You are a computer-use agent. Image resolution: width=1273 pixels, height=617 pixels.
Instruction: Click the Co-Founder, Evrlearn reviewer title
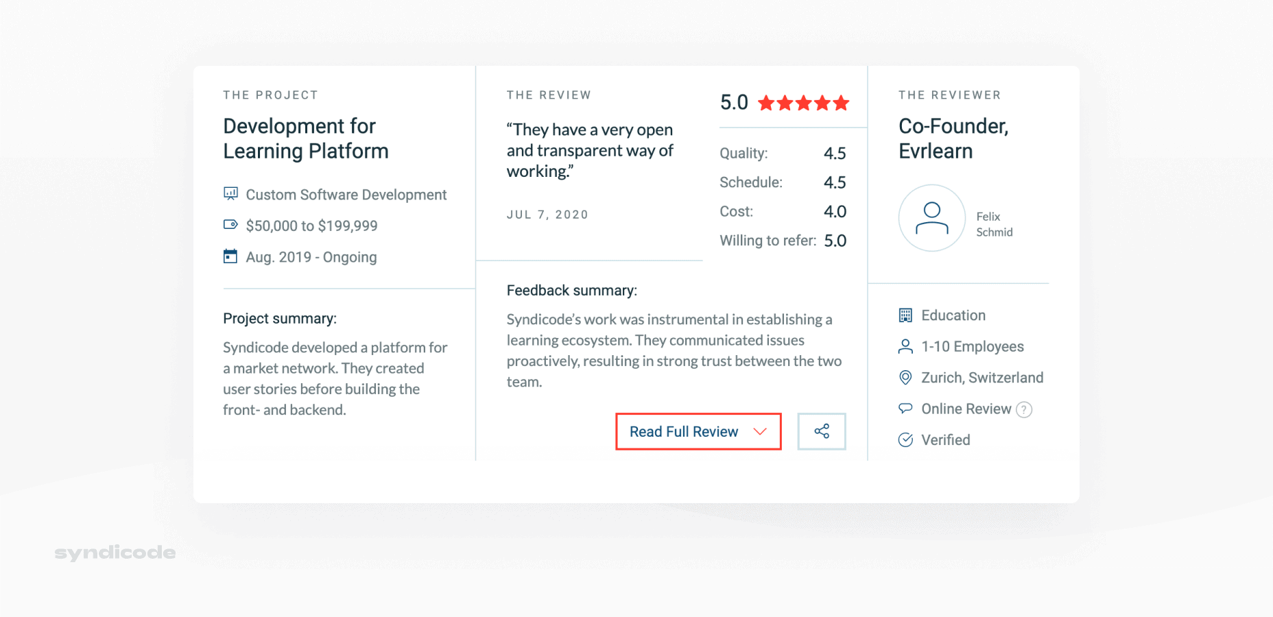coord(953,138)
